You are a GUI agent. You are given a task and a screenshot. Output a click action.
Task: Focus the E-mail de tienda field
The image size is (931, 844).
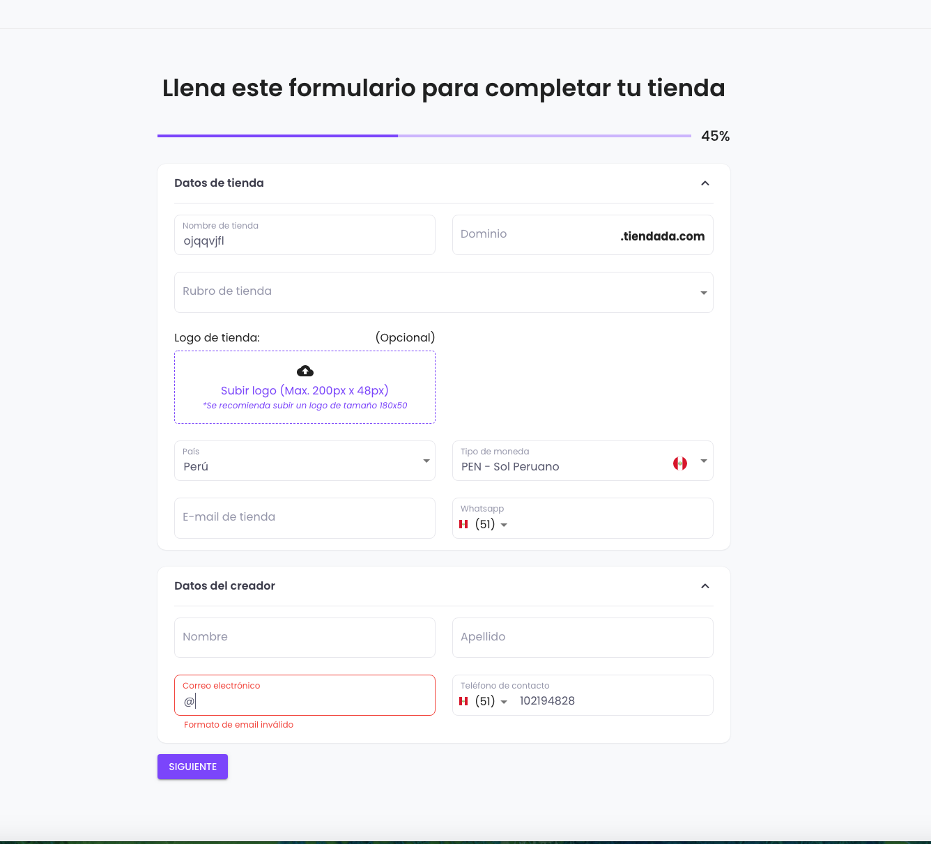(305, 518)
